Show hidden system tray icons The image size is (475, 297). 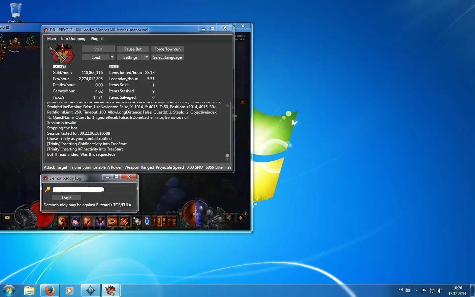click(416, 291)
